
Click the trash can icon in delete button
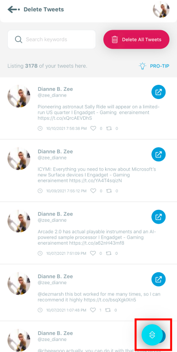coord(115,40)
